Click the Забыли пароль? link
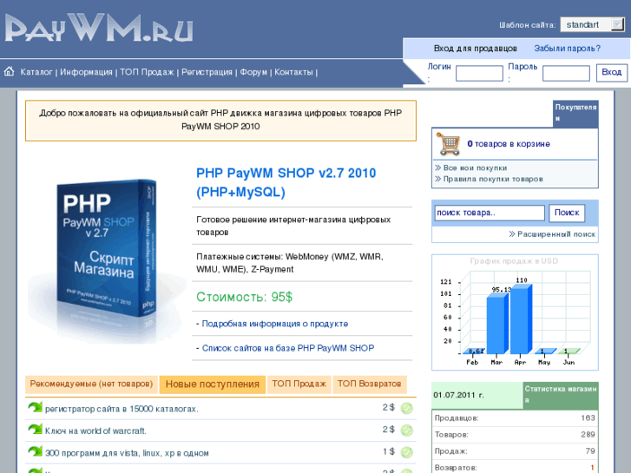 (567, 49)
